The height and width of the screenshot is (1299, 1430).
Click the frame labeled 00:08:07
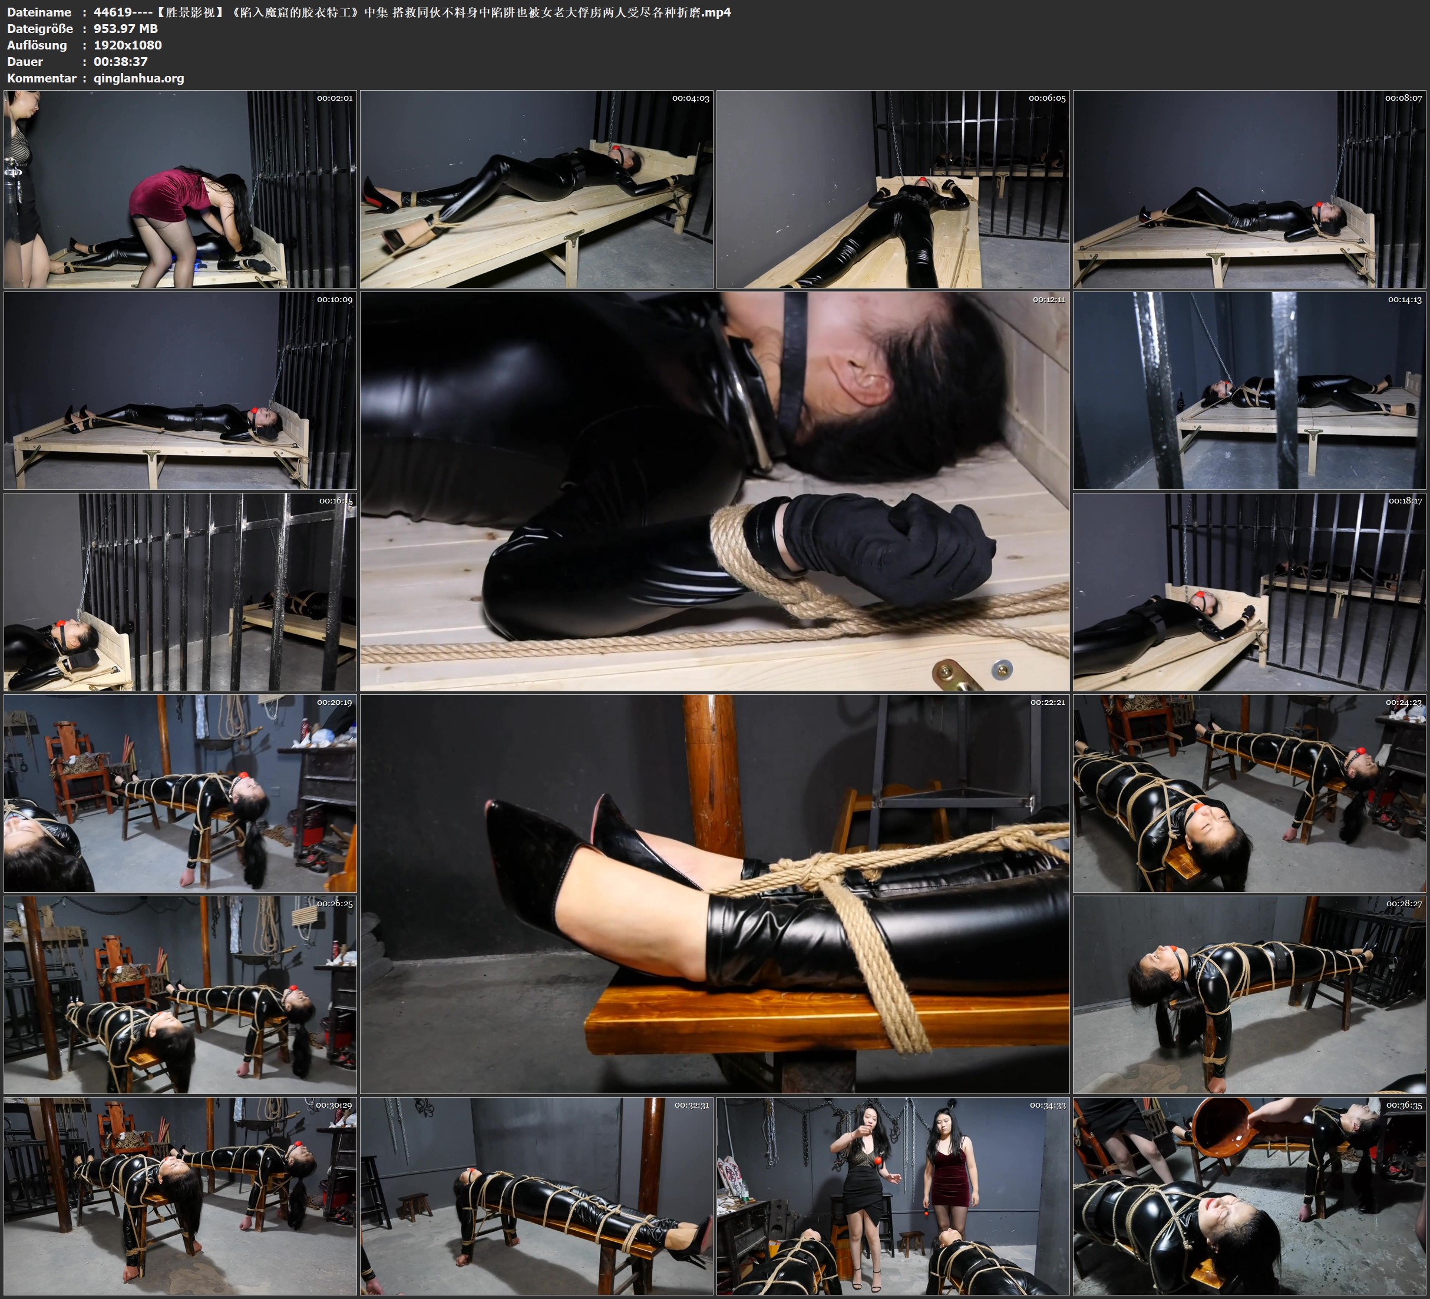[1249, 188]
